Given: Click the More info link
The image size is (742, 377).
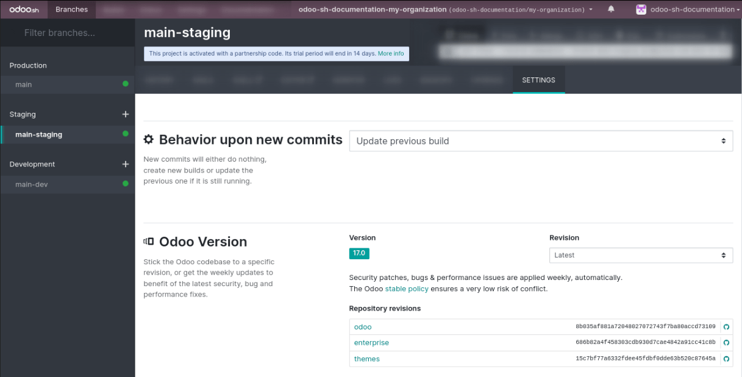Looking at the screenshot, I should click(391, 54).
